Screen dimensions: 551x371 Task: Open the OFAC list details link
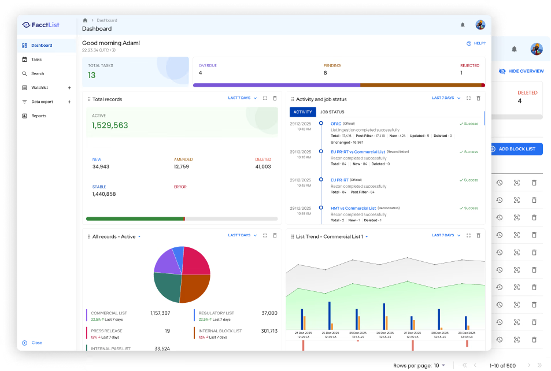(x=336, y=123)
